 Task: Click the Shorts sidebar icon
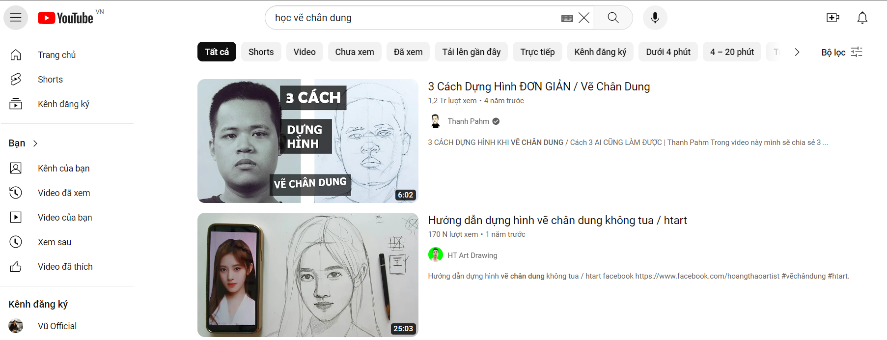point(16,79)
